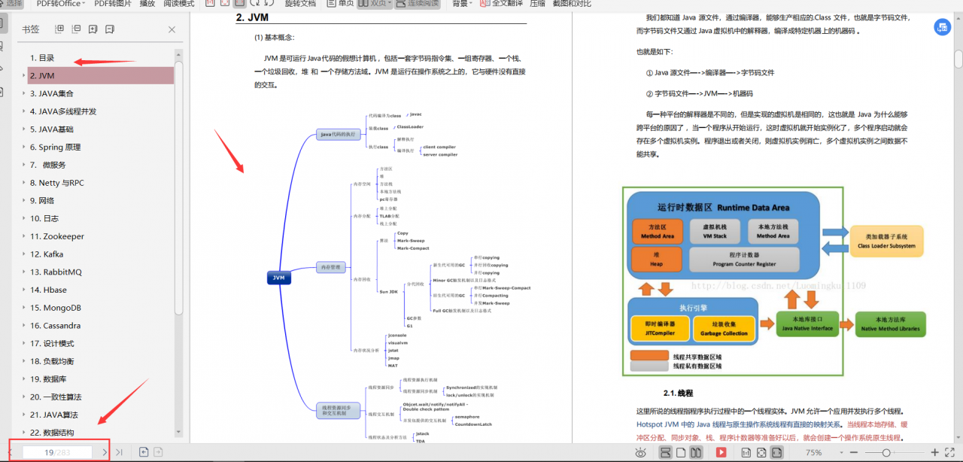Click the blue floating assistant icon
963x462 pixels.
942,27
